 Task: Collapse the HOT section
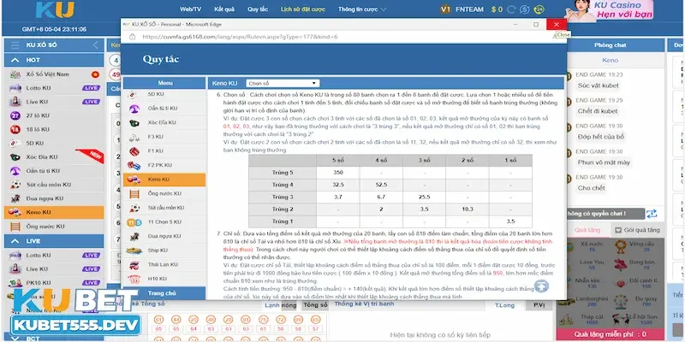(15, 60)
